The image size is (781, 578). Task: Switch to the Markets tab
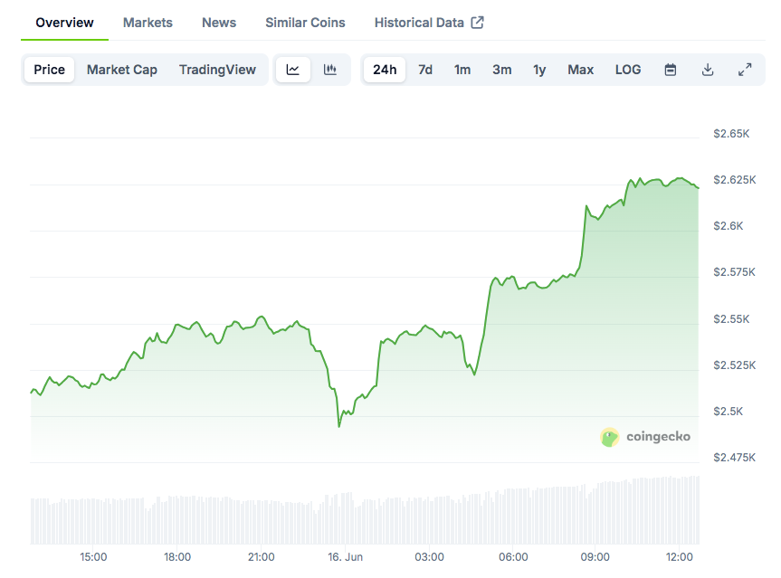point(148,23)
